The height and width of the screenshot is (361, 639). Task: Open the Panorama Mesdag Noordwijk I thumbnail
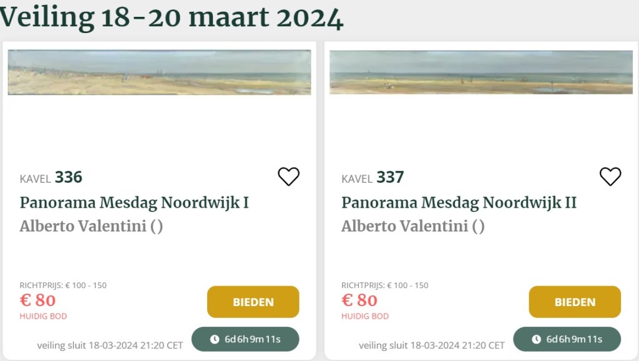click(x=159, y=72)
